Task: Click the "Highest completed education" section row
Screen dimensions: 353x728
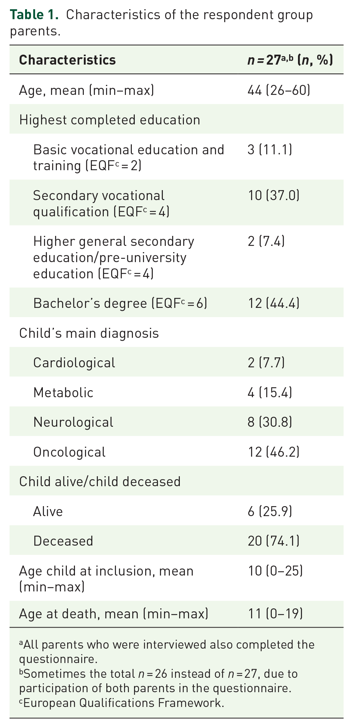Action: (109, 120)
